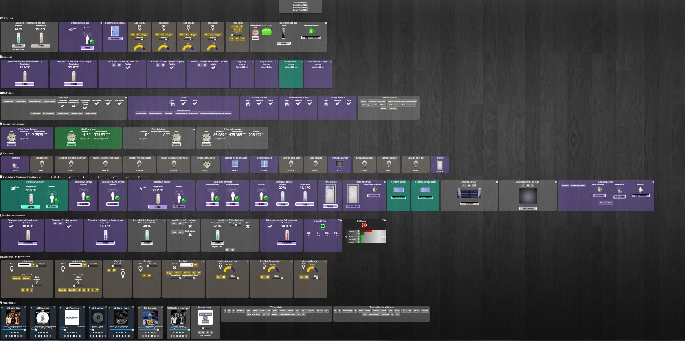Collapse the Modes section header
This screenshot has width=685, height=341.
pyautogui.click(x=7, y=93)
